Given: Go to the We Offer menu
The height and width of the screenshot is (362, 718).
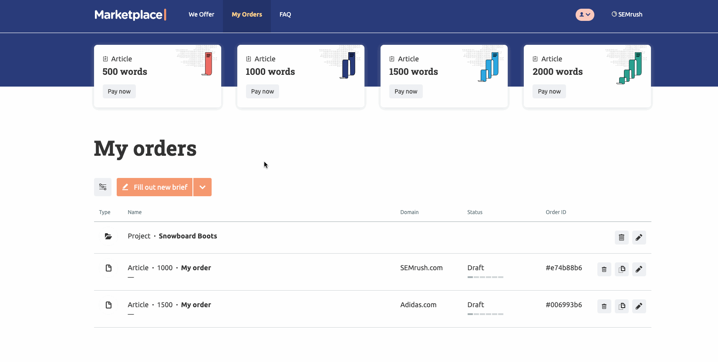Looking at the screenshot, I should click(x=201, y=14).
